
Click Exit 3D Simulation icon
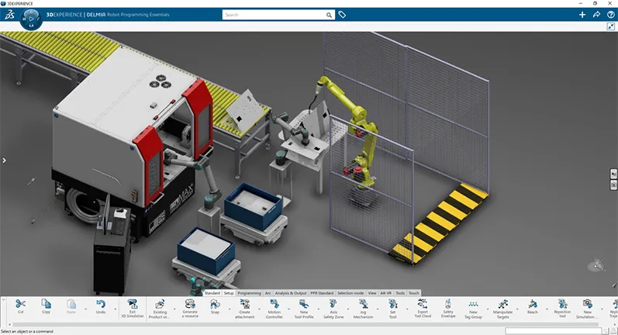pos(133,304)
